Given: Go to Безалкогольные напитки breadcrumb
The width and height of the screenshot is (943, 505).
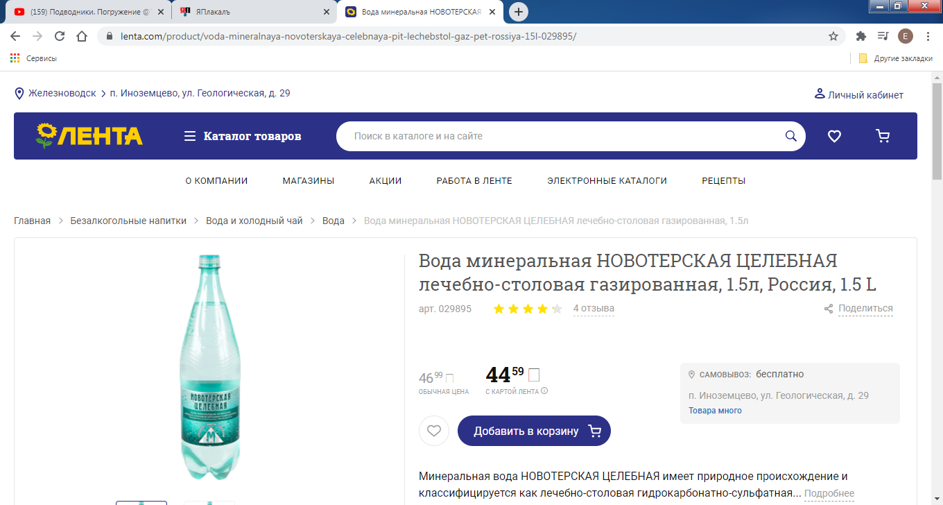Looking at the screenshot, I should (128, 221).
